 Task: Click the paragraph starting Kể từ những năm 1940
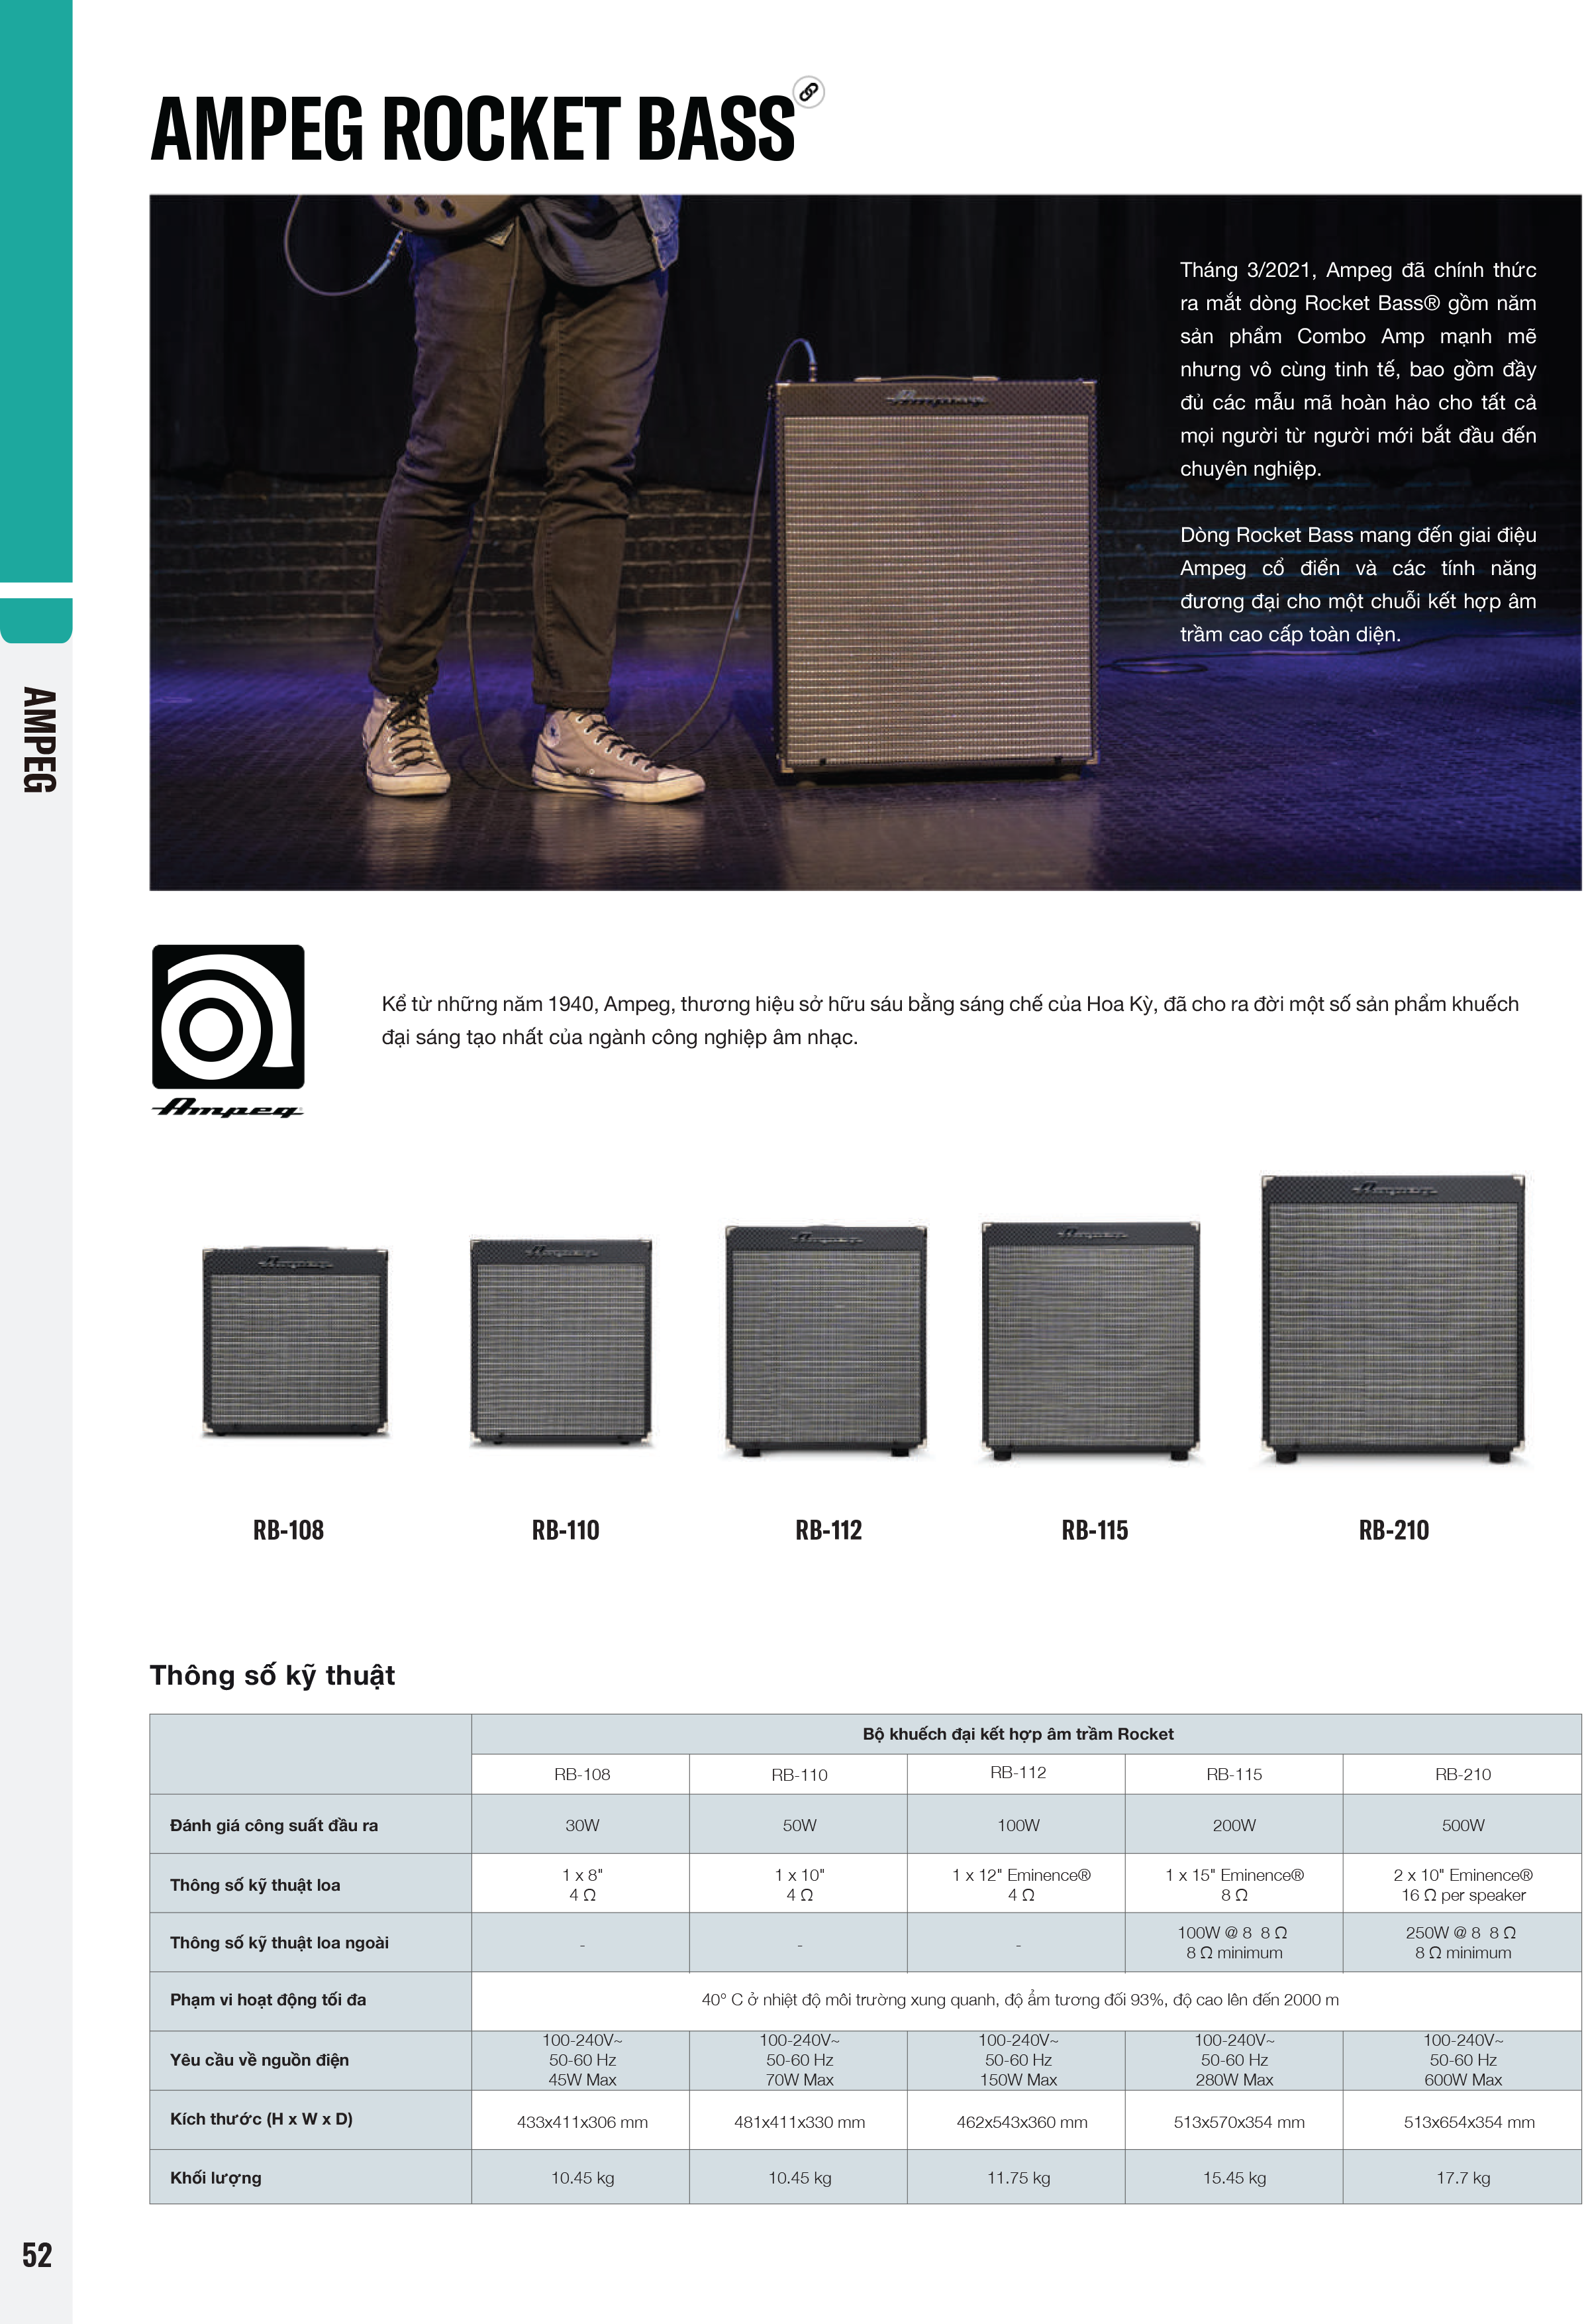[x=950, y=1020]
